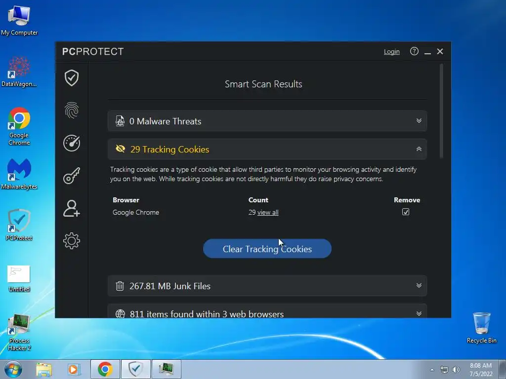Open File Explorer from the taskbar
Viewport: 506px width, 379px height.
(44, 369)
